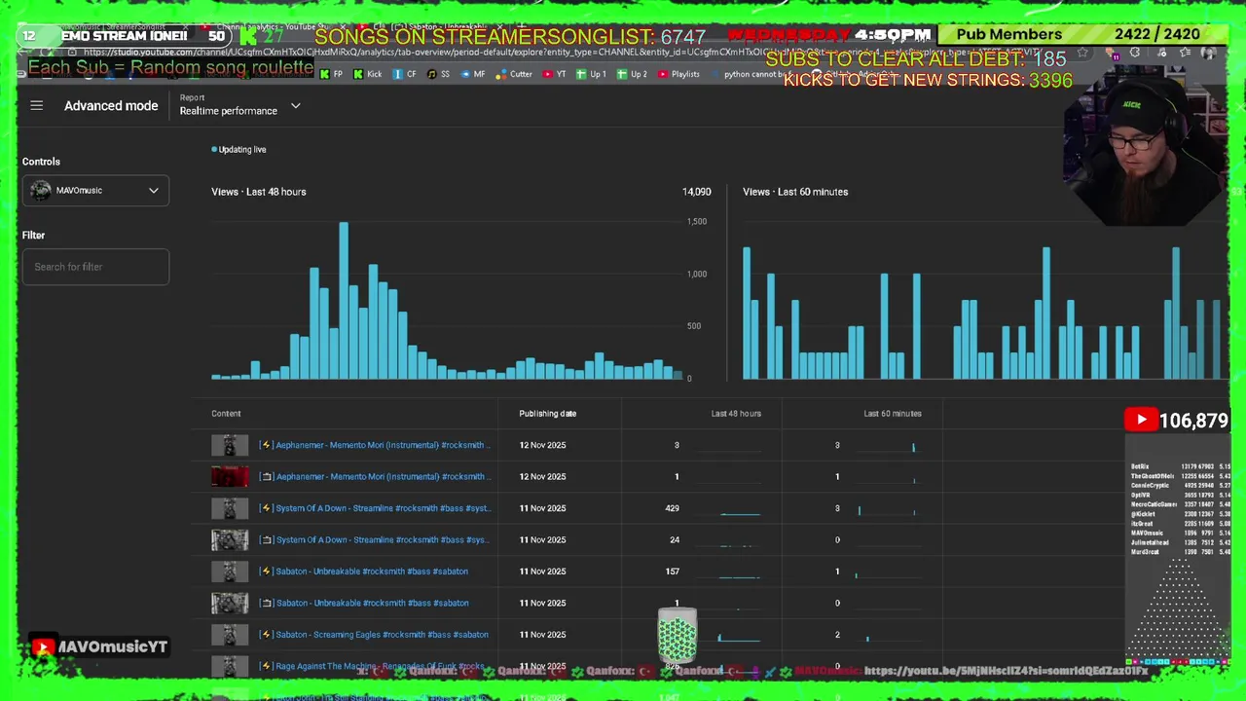Viewport: 1246px width, 701px height.
Task: Sort by the Last 60 minutes column header
Action: [893, 414]
